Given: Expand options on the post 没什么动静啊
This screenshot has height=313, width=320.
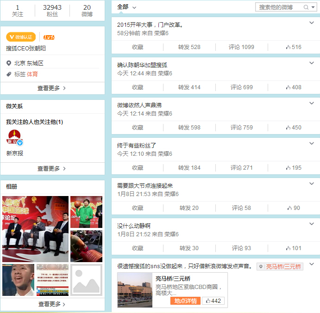Looking at the screenshot, I should [x=311, y=224].
